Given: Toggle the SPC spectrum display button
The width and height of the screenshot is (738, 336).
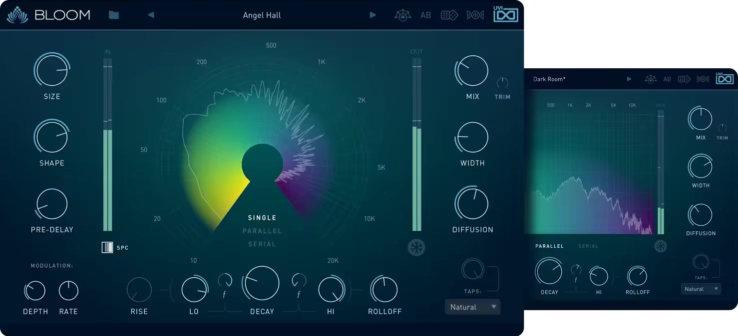Looking at the screenshot, I should (107, 247).
